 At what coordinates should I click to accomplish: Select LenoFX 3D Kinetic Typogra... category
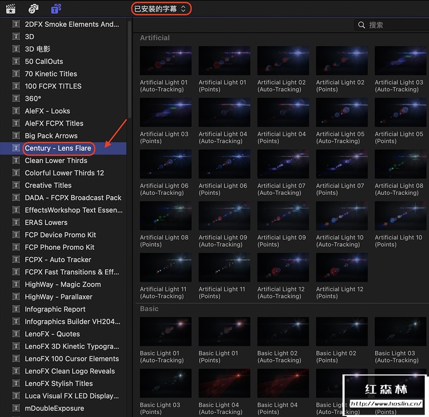pyautogui.click(x=63, y=346)
